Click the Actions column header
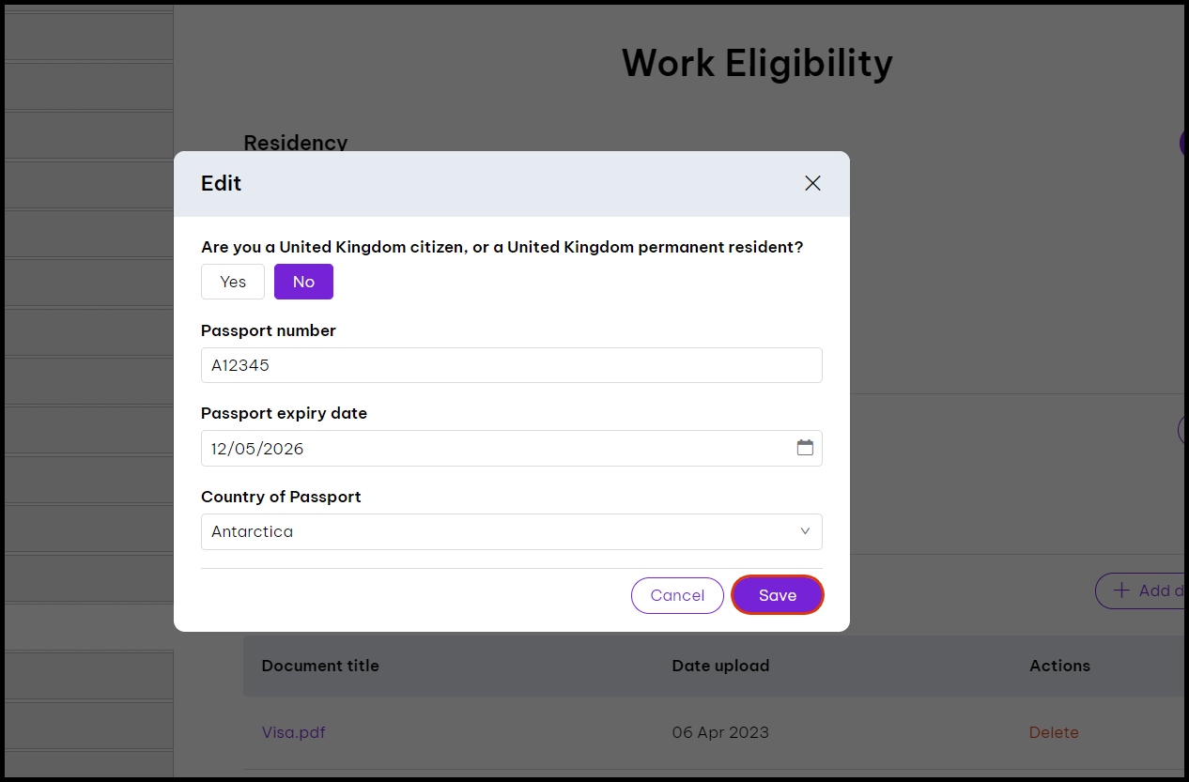Image resolution: width=1189 pixels, height=782 pixels. coord(1059,666)
